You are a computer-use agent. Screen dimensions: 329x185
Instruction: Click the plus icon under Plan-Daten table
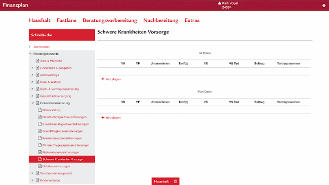(x=103, y=118)
